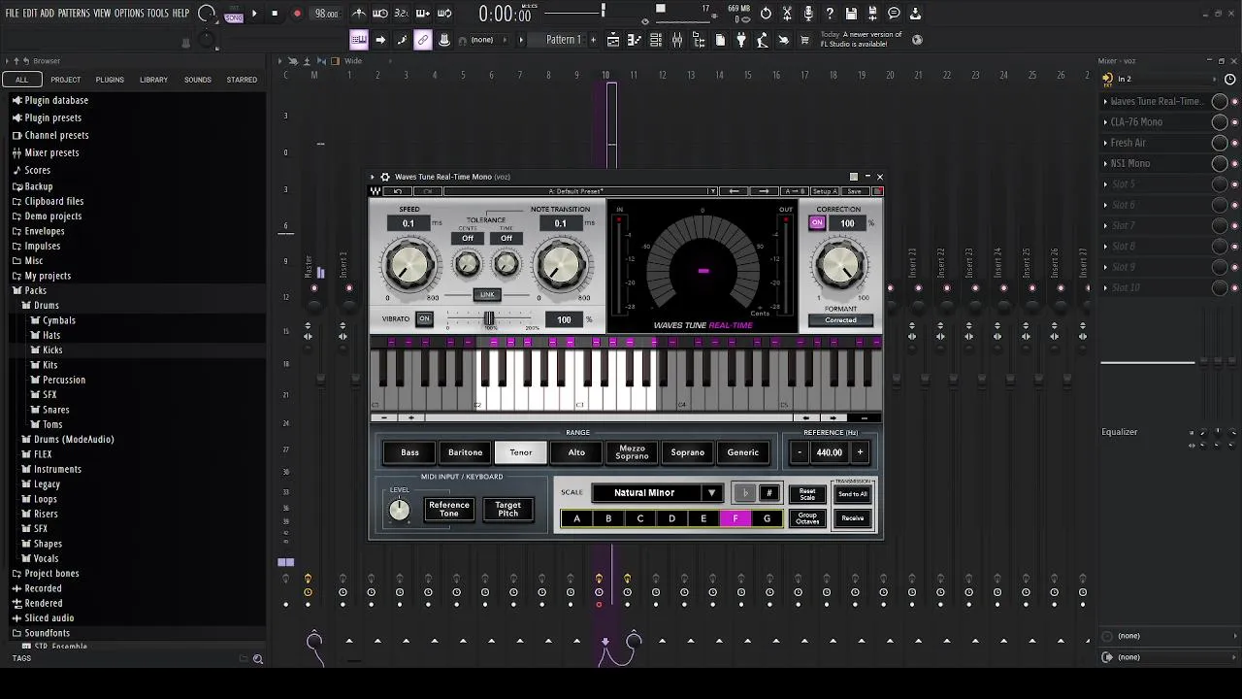Open the Playlist view icon
Screen dimensions: 1242x699
(x=613, y=40)
